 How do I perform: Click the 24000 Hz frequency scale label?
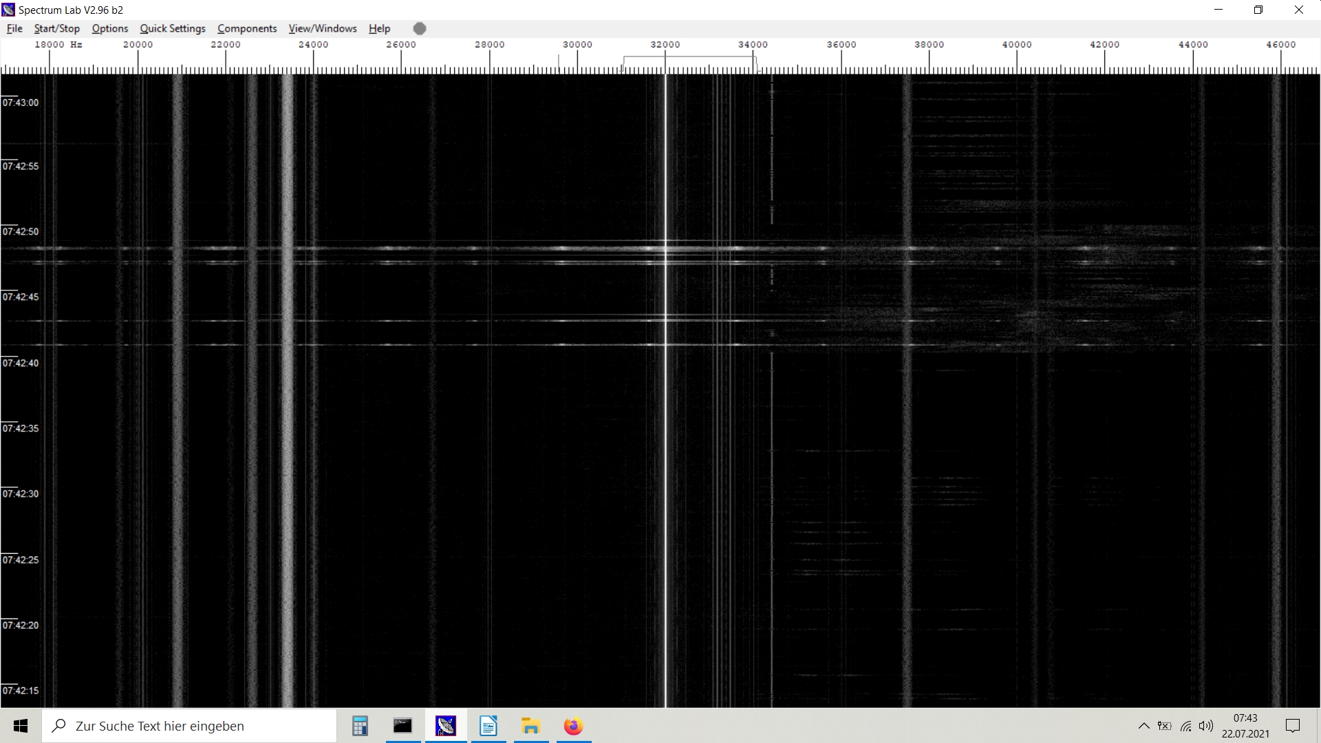pos(313,45)
